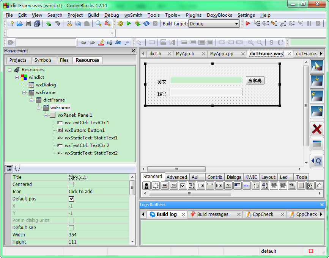
Task: Enable the Centered checkbox
Action: [71, 185]
